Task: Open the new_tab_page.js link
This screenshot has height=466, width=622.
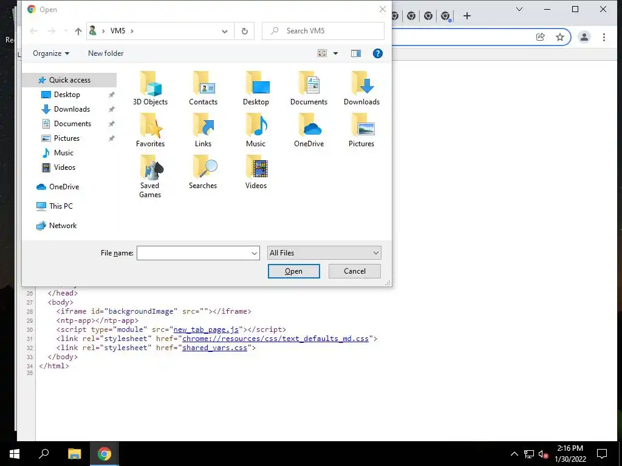Action: click(x=206, y=329)
